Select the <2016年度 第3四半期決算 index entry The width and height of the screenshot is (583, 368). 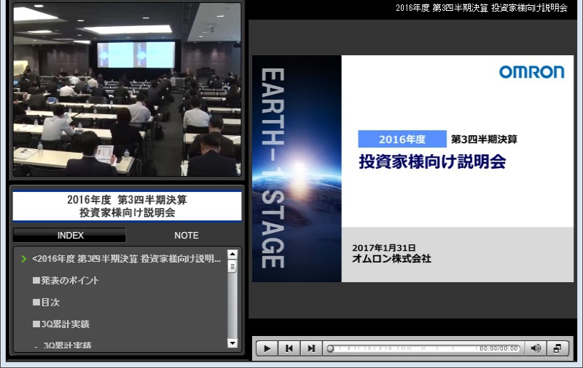126,259
